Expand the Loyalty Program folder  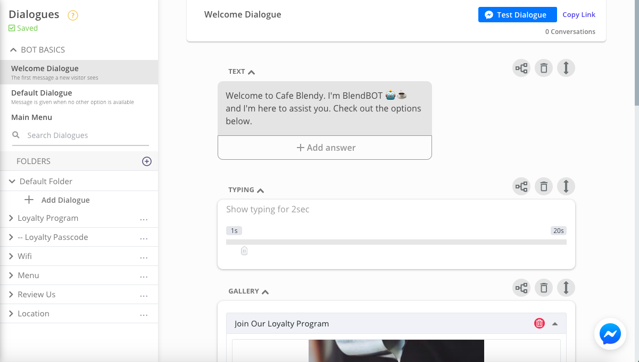12,218
